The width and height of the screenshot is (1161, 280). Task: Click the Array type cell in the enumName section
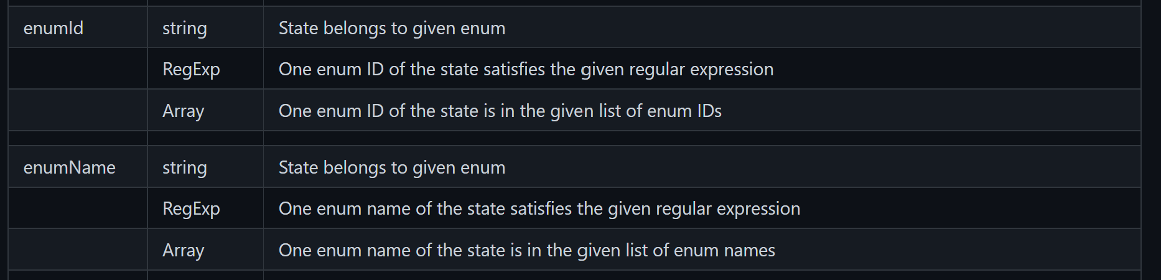point(183,250)
